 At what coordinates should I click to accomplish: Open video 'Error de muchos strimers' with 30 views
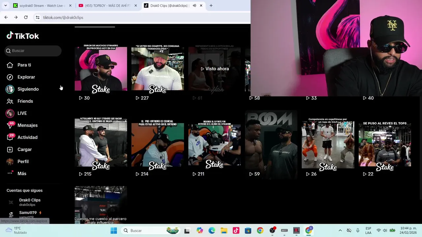click(x=101, y=69)
